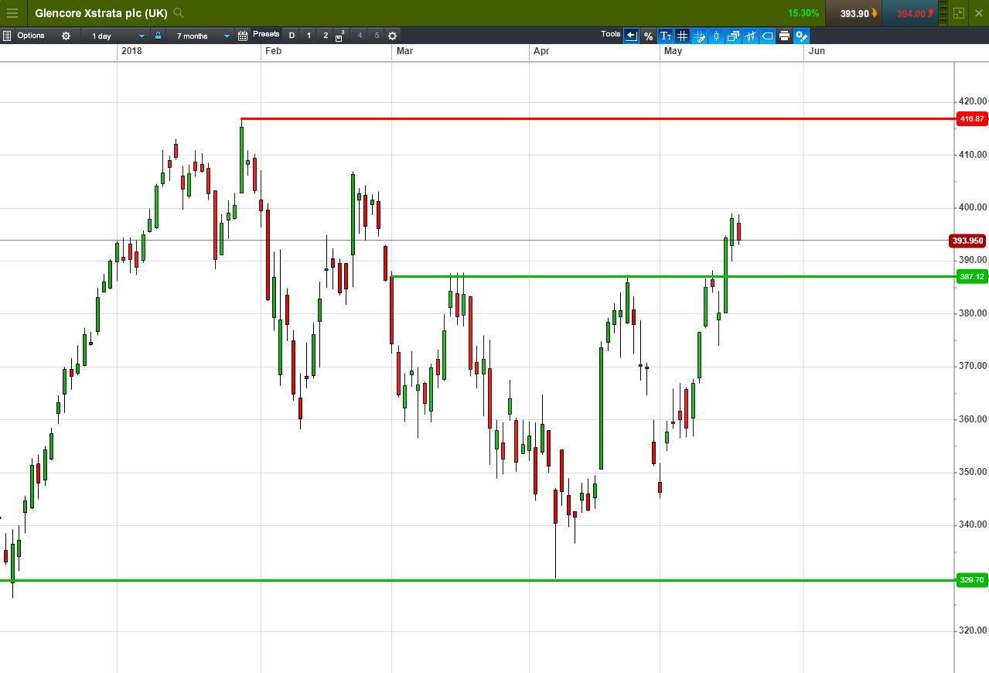Click the 387.12 green price label
This screenshot has height=673, width=989.
971,277
